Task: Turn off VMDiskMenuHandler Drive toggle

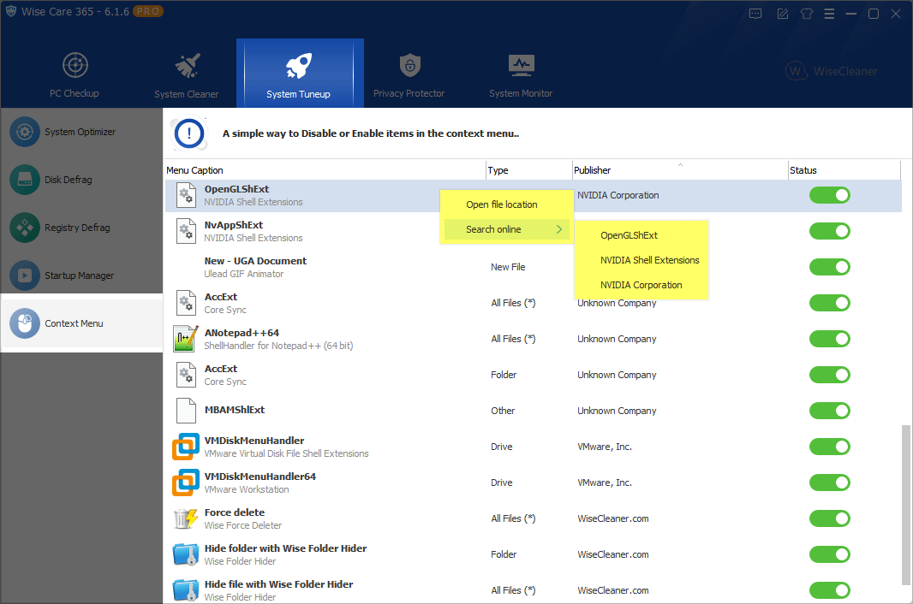Action: point(830,447)
